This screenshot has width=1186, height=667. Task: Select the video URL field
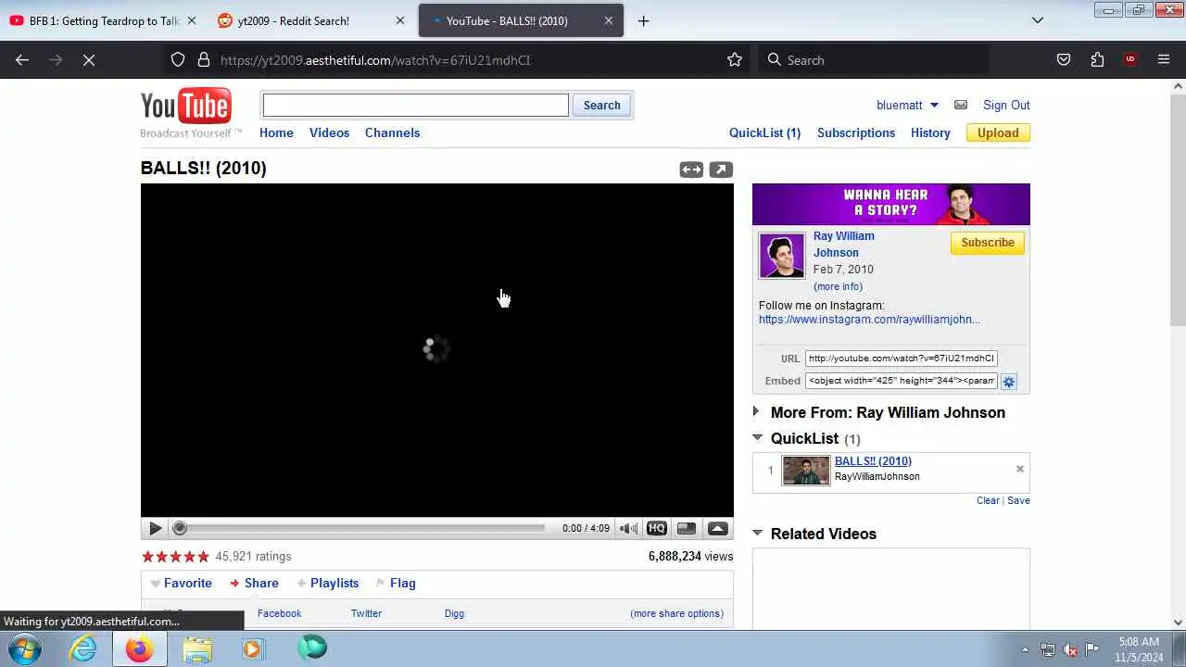pos(902,359)
